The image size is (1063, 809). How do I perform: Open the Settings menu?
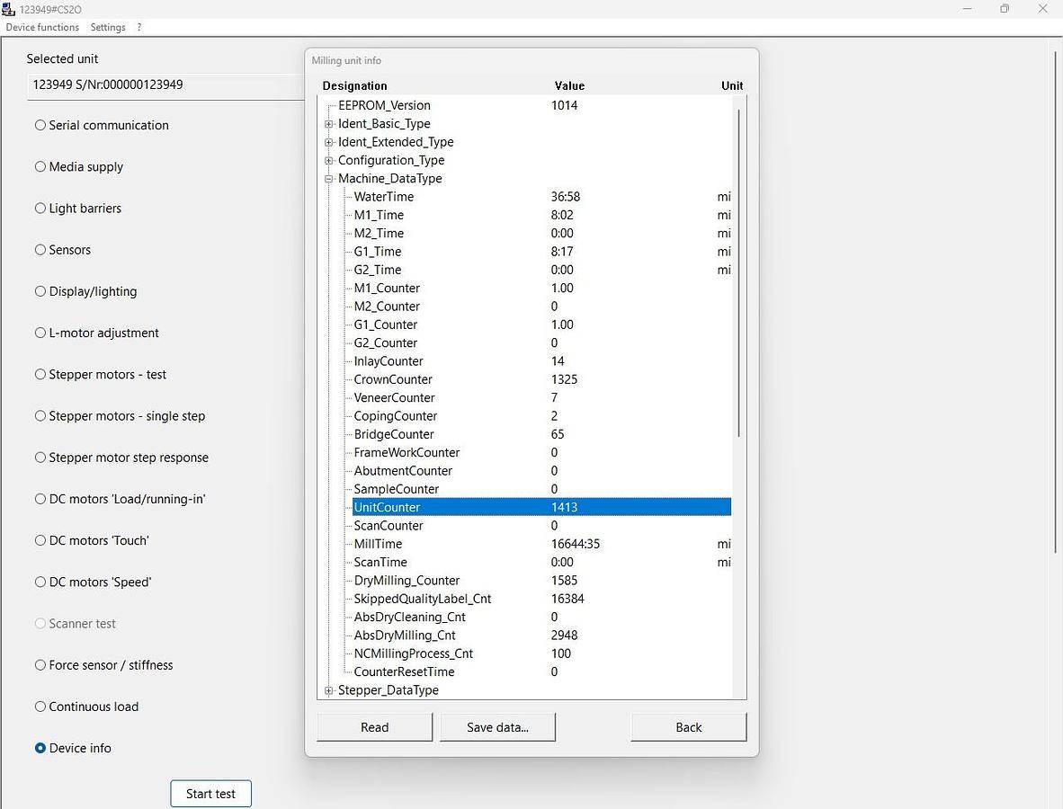point(108,27)
